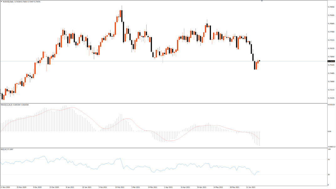336x189 pixels.
Task: Click the 19 Feb 2021 date label
Action: [119, 187]
